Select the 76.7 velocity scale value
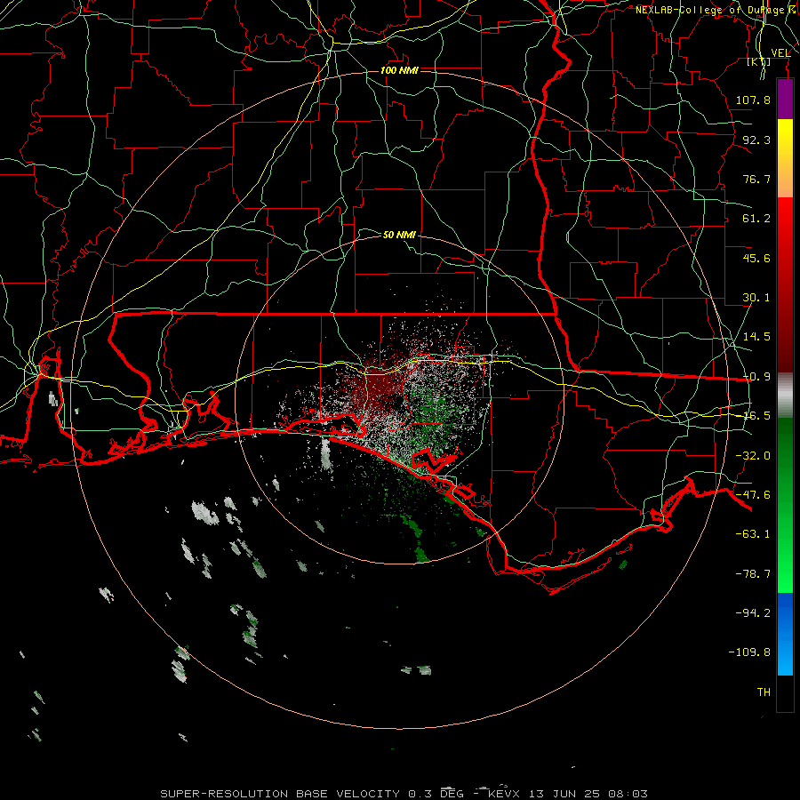 coord(756,179)
